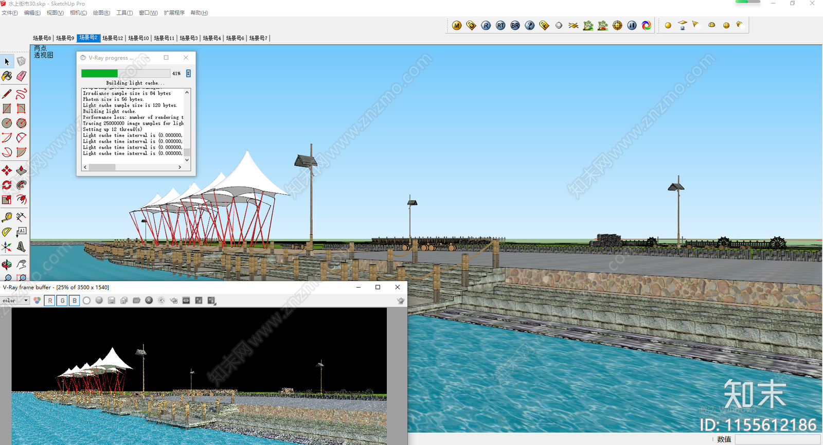Click the teapot icon in frame buffer
The height and width of the screenshot is (445, 823).
(x=401, y=300)
